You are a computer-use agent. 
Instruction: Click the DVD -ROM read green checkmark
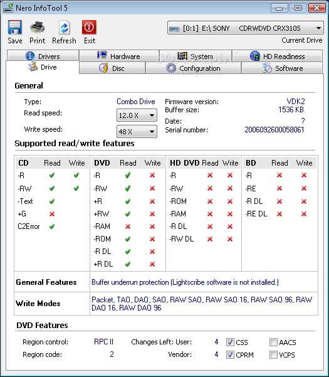[x=128, y=239]
